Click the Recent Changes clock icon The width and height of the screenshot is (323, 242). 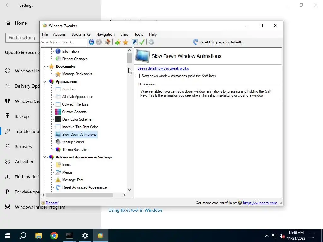58,59
